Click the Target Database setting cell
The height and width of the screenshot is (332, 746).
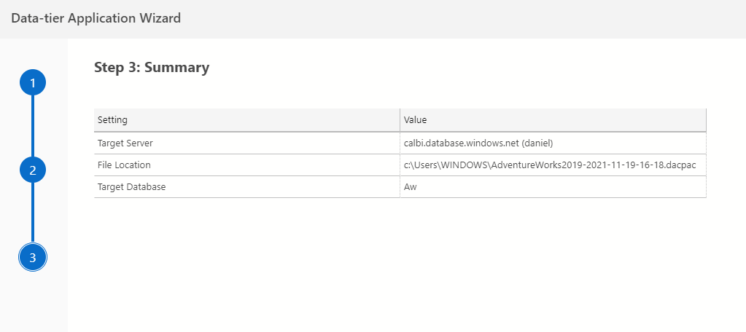point(131,187)
